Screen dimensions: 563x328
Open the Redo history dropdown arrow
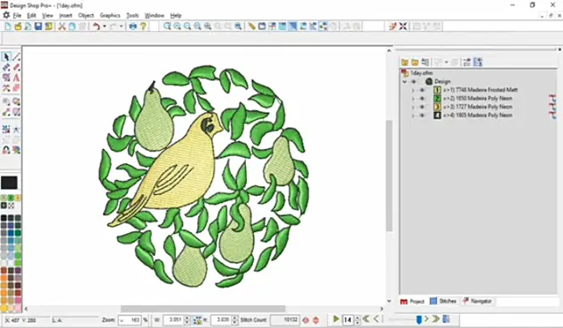pos(122,27)
